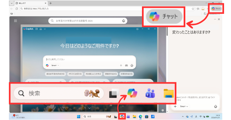This screenshot has width=231, height=120.
Task: Open Microsoft Teams from taskbar
Action: point(128,116)
